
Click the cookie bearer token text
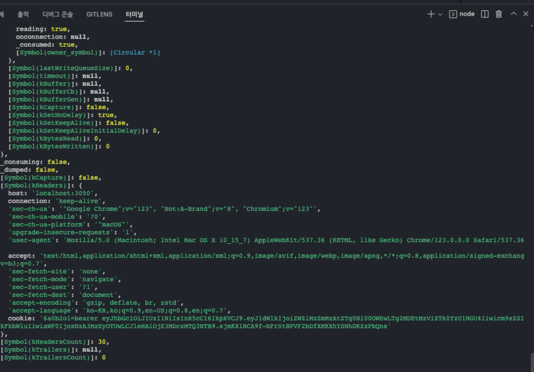coord(262,322)
